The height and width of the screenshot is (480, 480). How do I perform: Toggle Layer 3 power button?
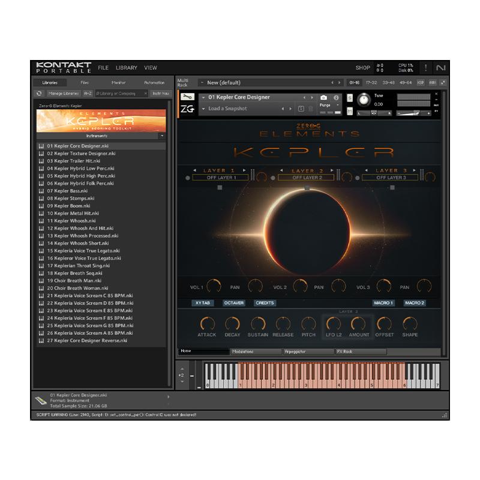point(357,178)
